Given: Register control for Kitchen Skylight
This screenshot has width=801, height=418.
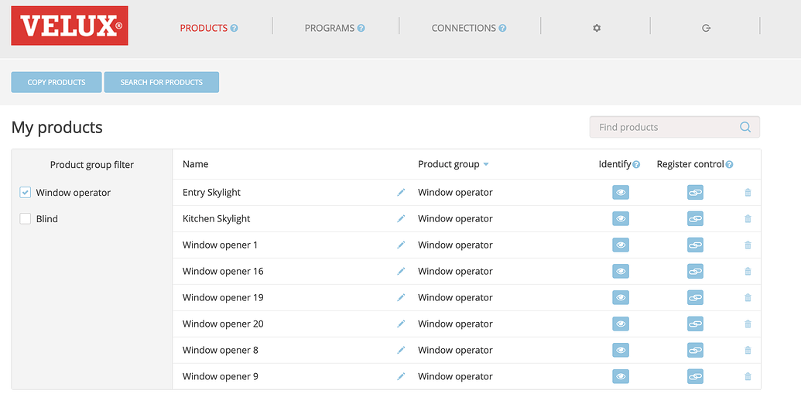Looking at the screenshot, I should click(x=695, y=219).
